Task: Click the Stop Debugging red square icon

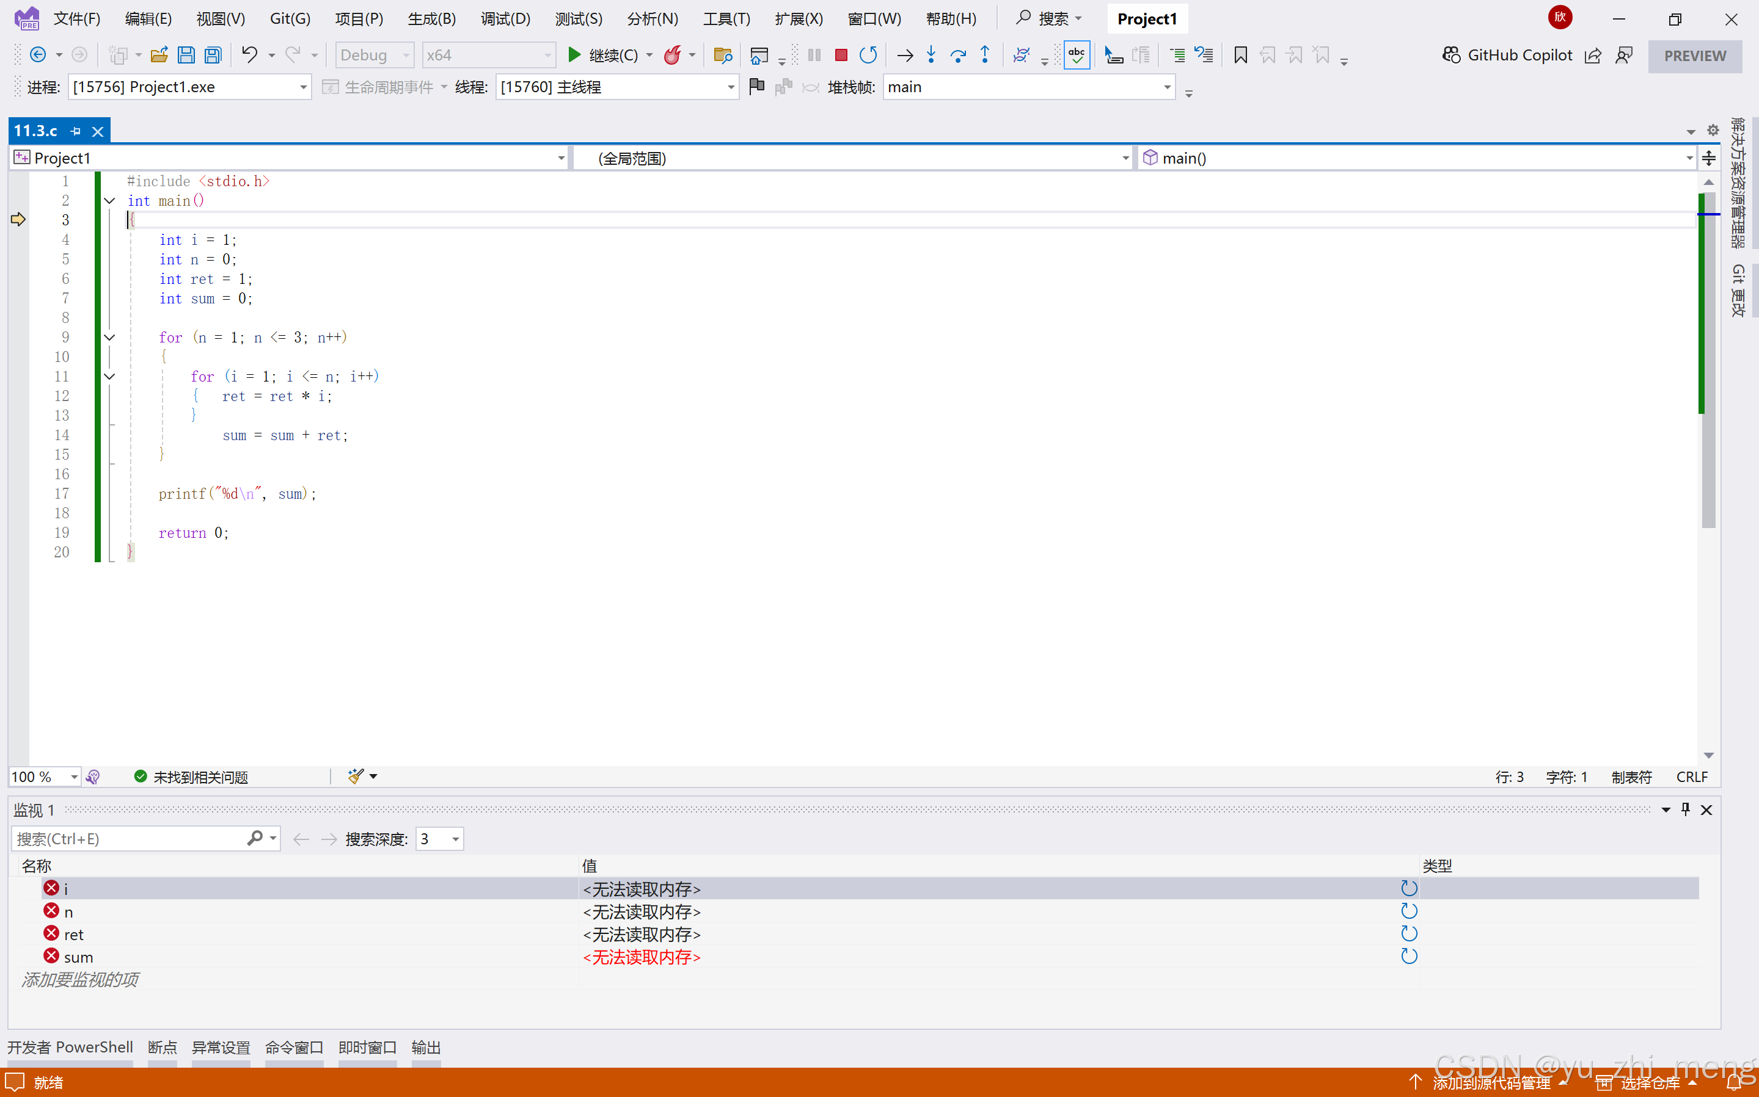Action: [841, 55]
